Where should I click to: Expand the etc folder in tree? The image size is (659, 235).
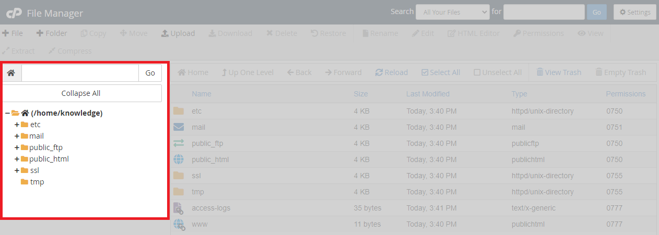[17, 125]
